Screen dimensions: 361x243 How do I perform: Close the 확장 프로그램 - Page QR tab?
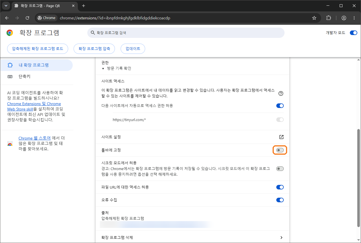coord(73,6)
